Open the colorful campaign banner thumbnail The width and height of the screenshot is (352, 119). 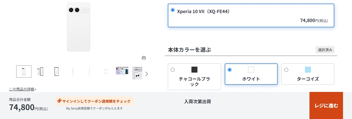pyautogui.click(x=122, y=71)
